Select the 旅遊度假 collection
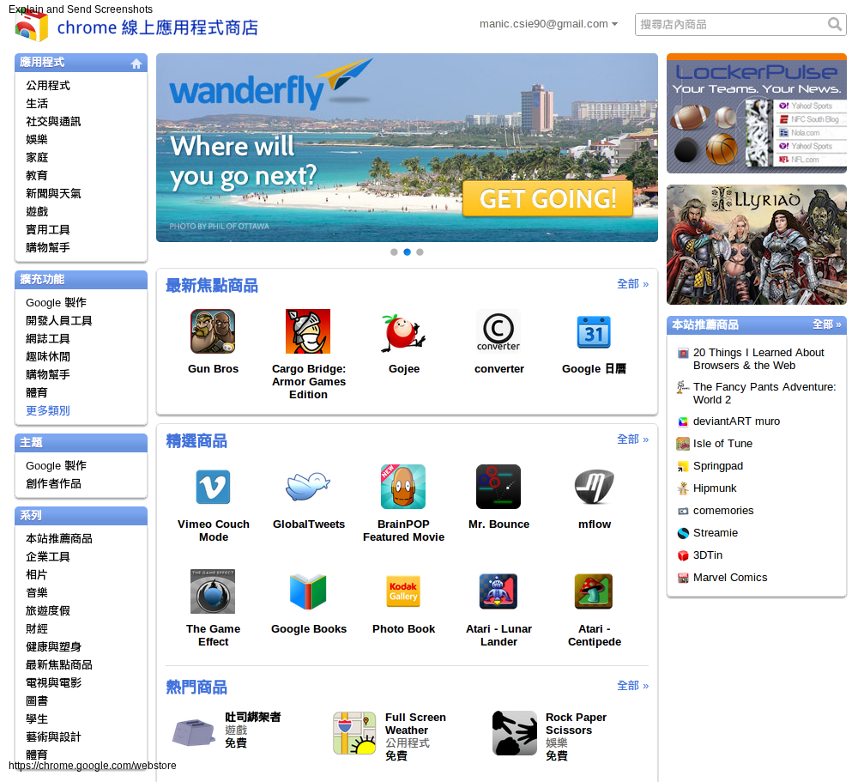The width and height of the screenshot is (864, 782). pos(48,610)
